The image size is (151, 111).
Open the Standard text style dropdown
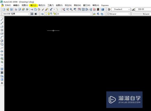[x=121, y=9]
